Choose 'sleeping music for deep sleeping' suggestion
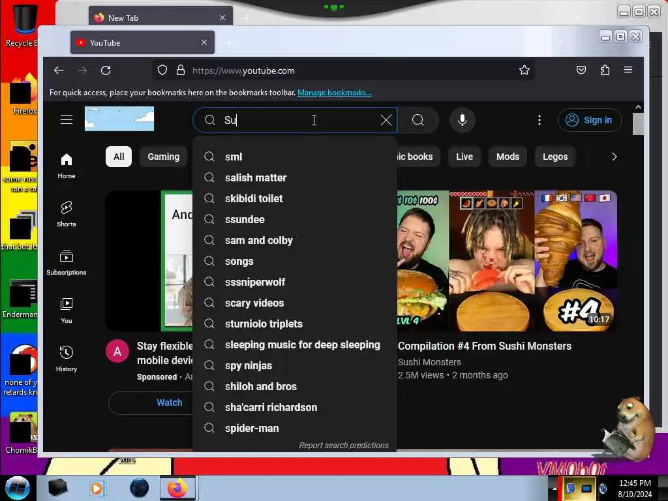 (x=295, y=344)
